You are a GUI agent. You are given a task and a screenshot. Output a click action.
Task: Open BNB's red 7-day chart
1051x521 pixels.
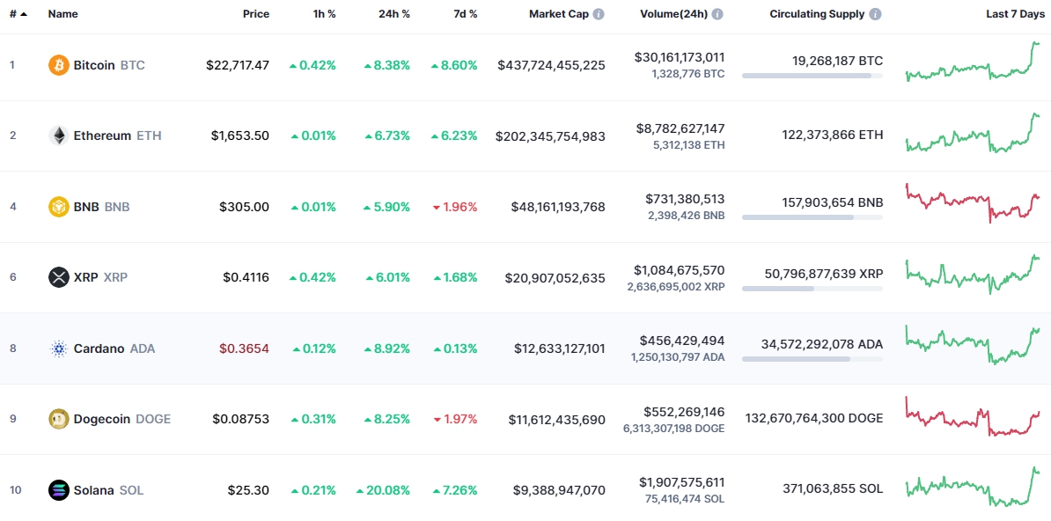pos(973,202)
